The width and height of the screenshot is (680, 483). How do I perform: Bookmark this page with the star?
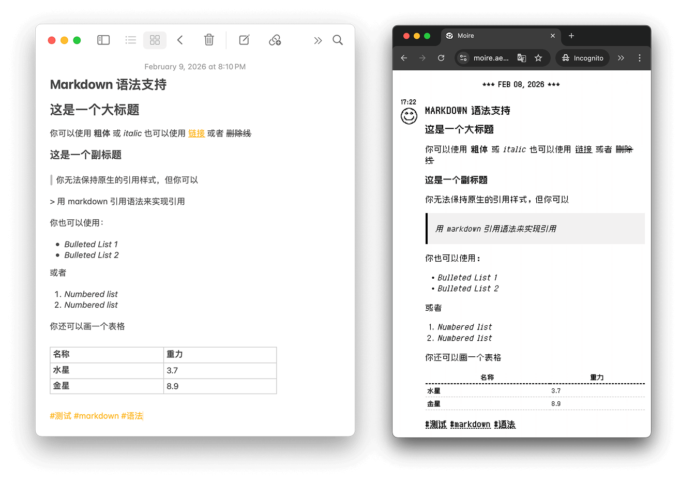538,58
